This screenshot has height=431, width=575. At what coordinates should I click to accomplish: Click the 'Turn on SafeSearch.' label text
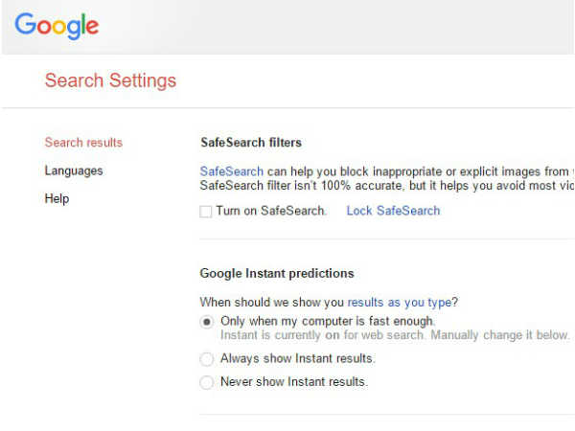pos(271,211)
